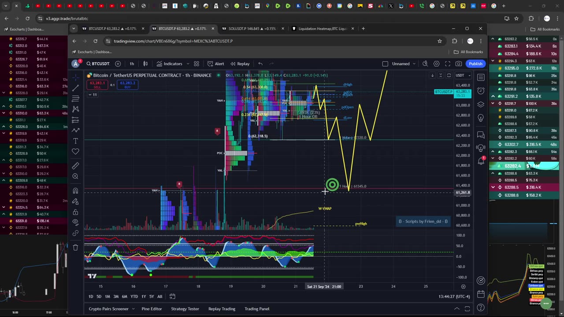This screenshot has height=317, width=564.
Task: Open chart settings hexagon icon
Action: tap(436, 64)
